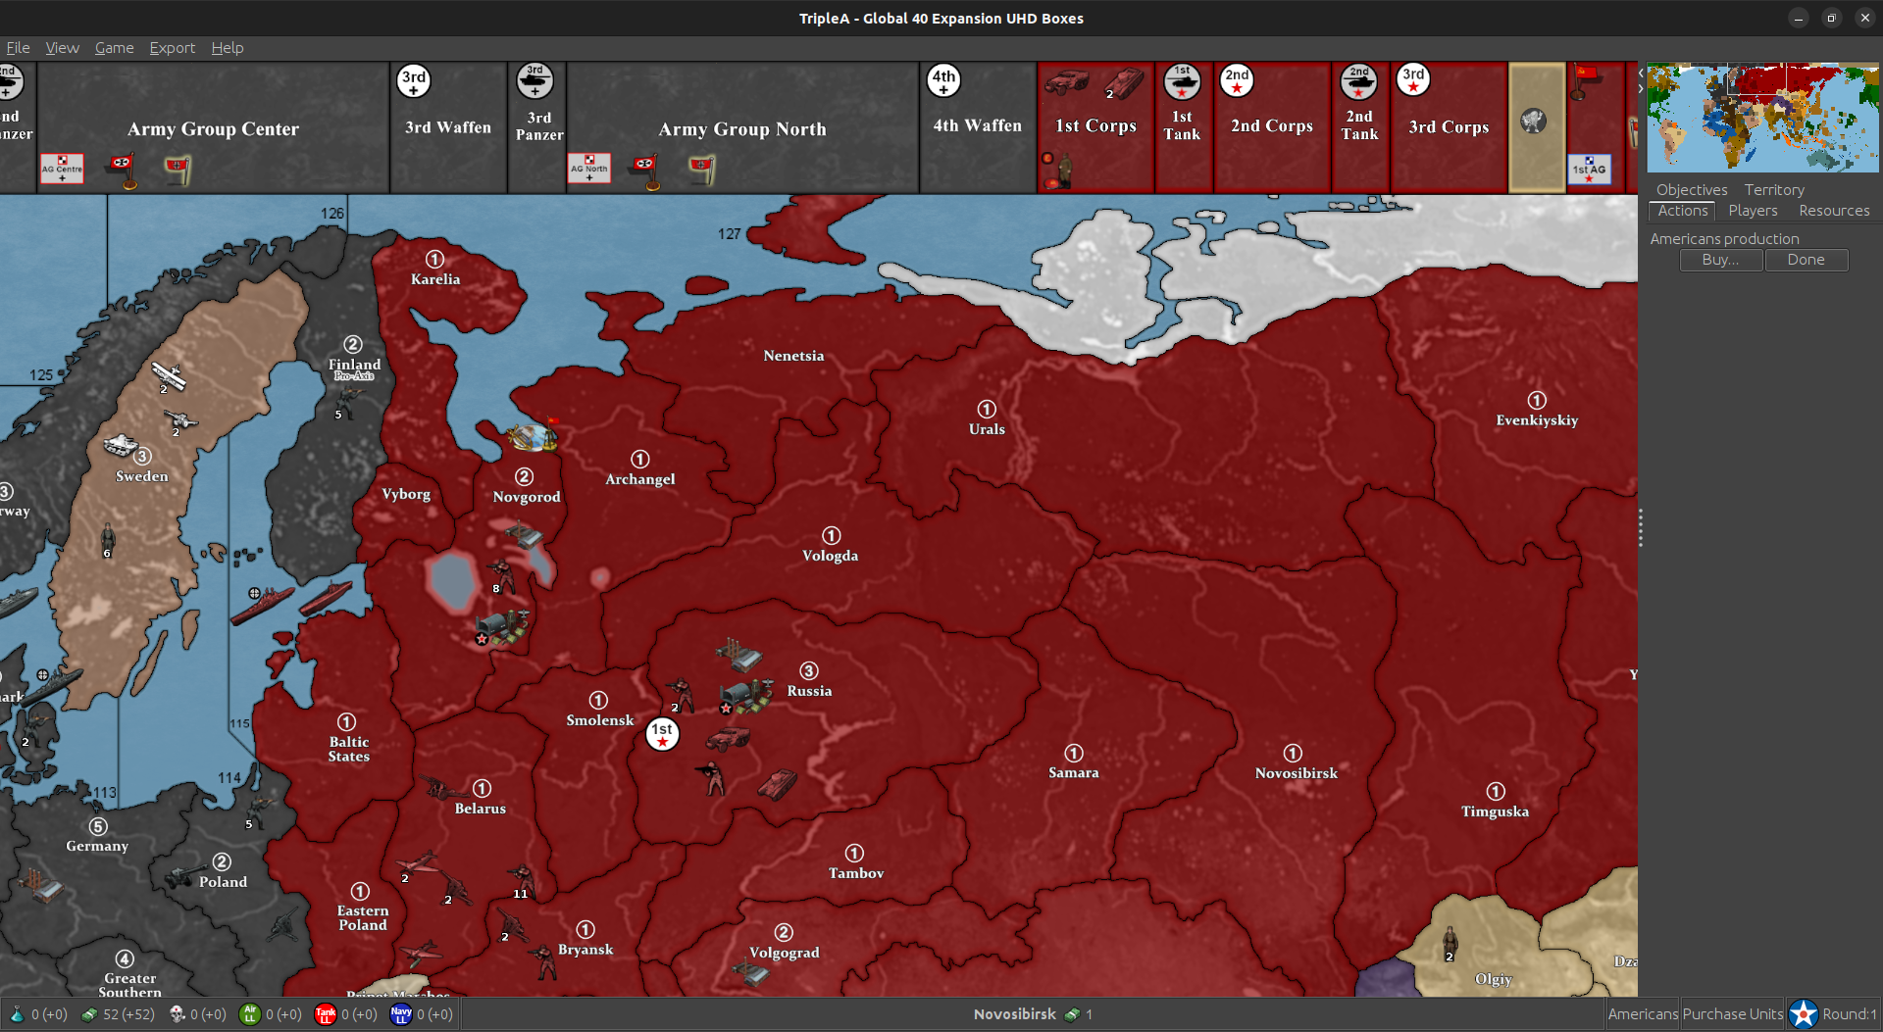Click the PUs money resource icon
The height and width of the screenshot is (1032, 1883).
89,1014
